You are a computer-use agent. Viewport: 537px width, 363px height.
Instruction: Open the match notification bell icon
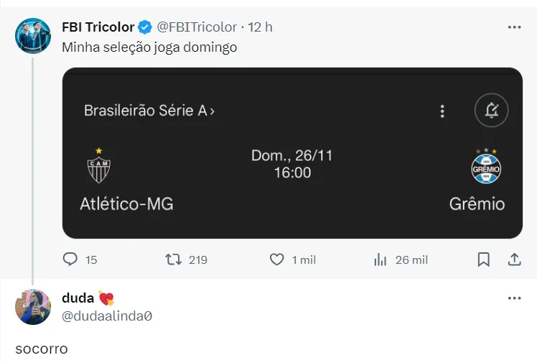click(492, 111)
